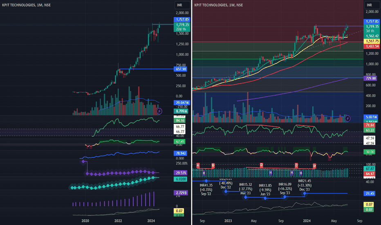Click the teal 67.87 indicator value
This screenshot has width=381, height=225.
tap(370, 169)
